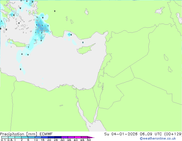Click the over-50 arrow tip of legend

pos(91,137)
